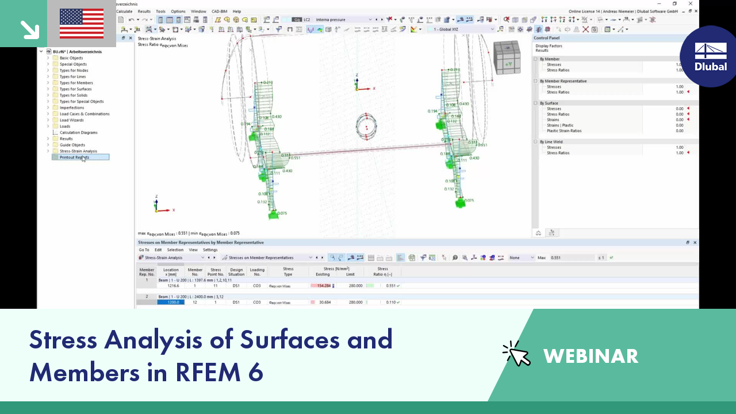Open the Tools menu
736x414 pixels.
[160, 11]
